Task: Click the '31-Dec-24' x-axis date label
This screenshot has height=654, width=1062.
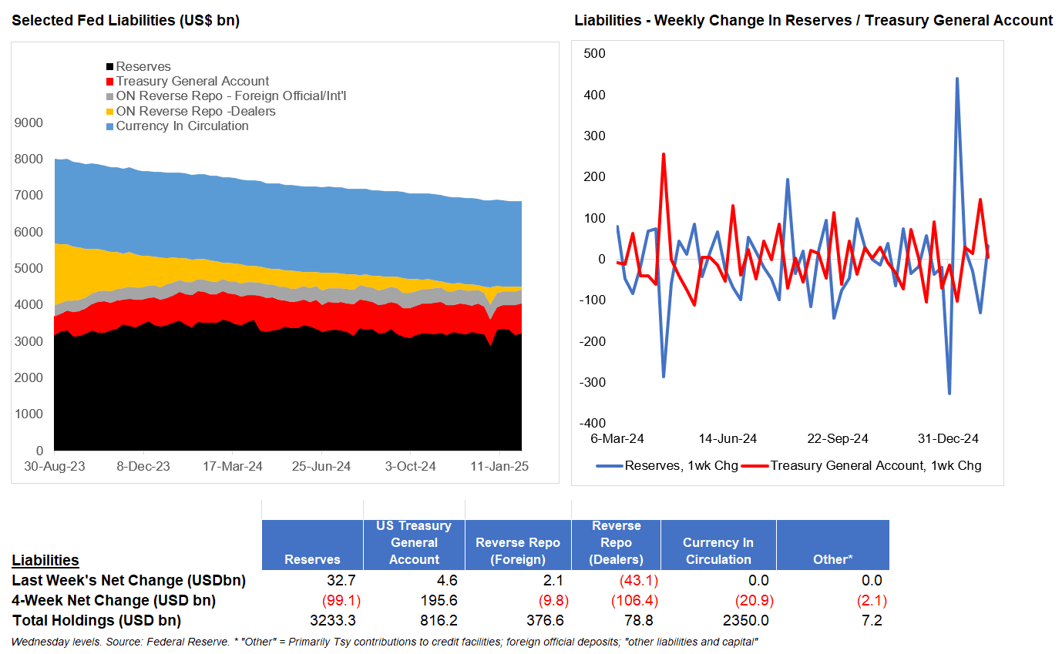Action: tap(948, 438)
